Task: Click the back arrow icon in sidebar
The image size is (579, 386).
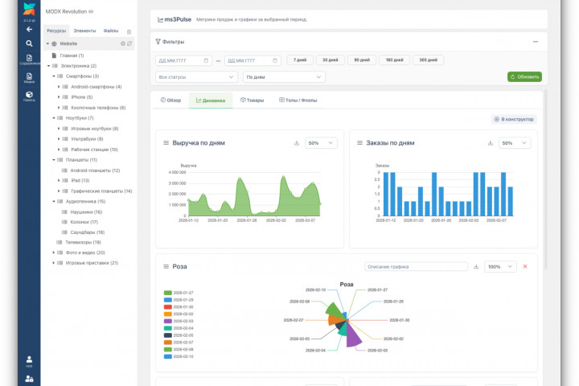Action: 29,29
